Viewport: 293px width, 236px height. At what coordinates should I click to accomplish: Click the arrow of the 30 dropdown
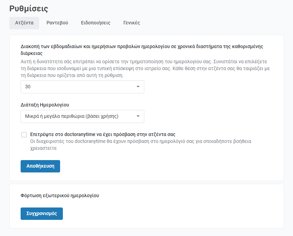[x=138, y=87]
